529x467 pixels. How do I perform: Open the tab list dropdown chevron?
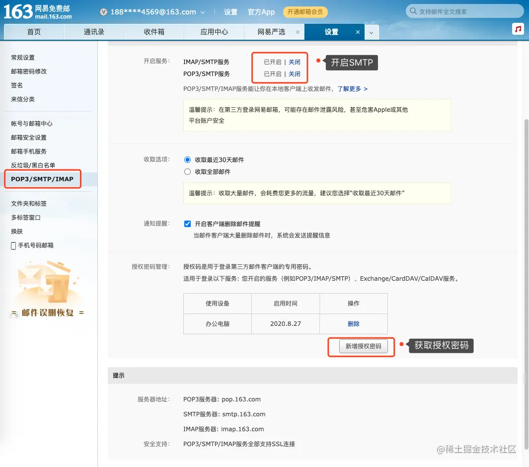(x=371, y=33)
